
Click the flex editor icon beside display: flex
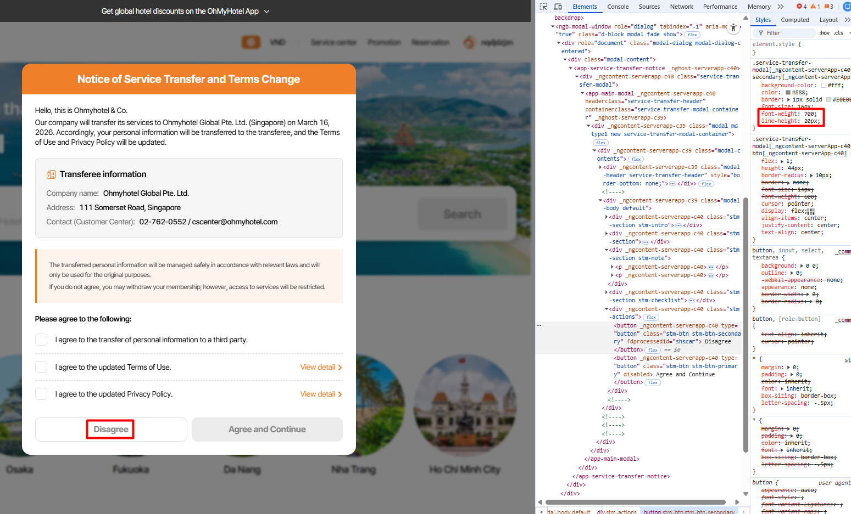click(x=811, y=211)
